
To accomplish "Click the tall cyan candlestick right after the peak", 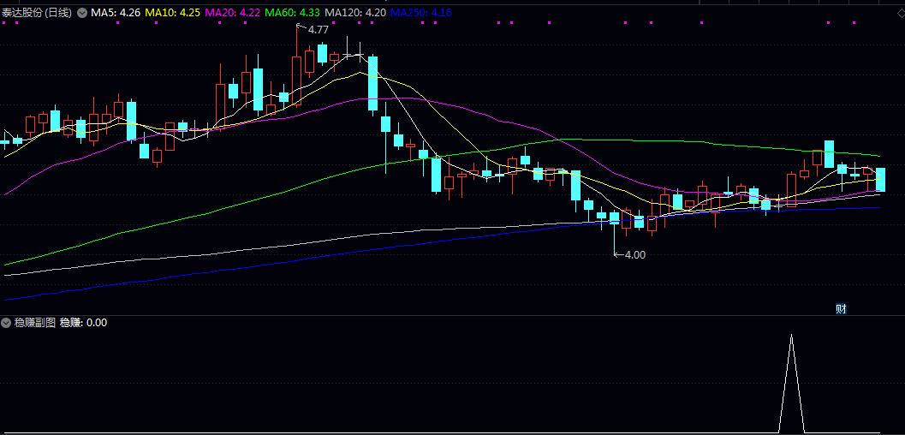I will click(372, 83).
